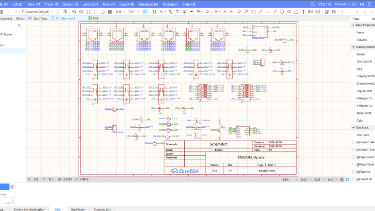The width and height of the screenshot is (375, 211).
Task: Click the EN language button
Action: point(362,4)
